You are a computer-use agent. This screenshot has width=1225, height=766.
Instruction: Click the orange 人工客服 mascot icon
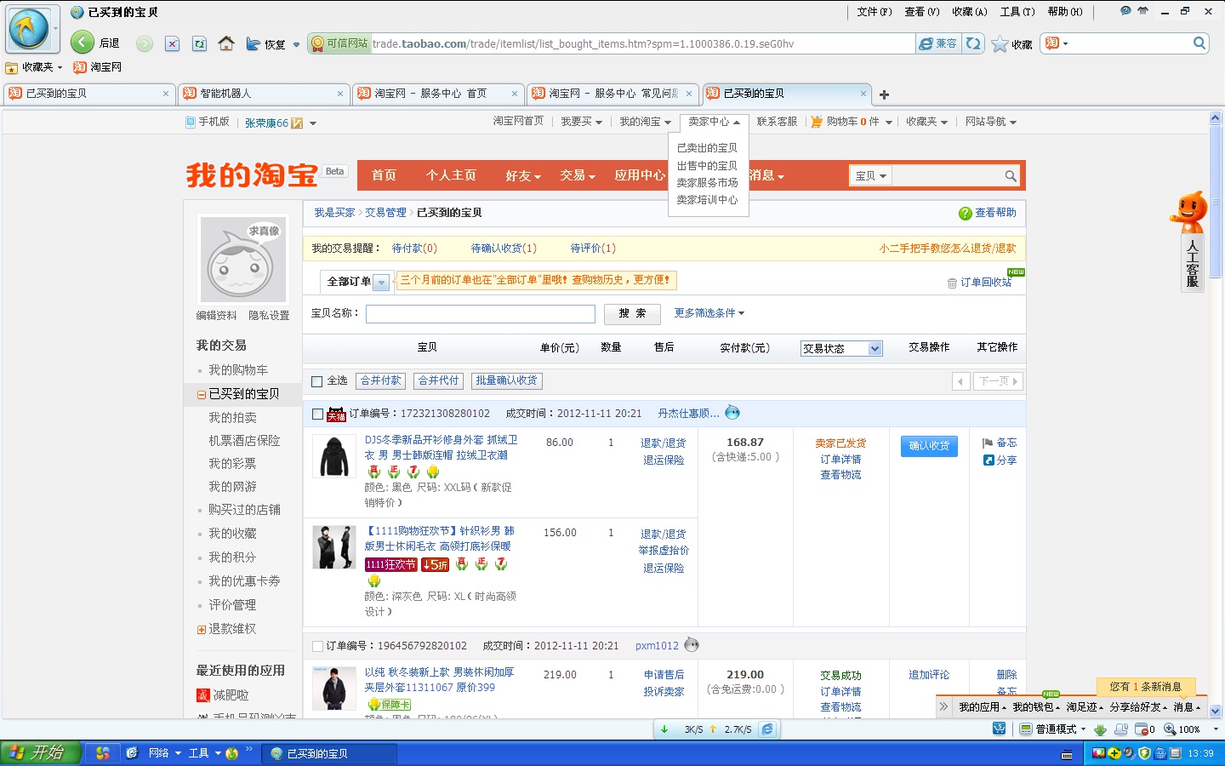point(1189,213)
